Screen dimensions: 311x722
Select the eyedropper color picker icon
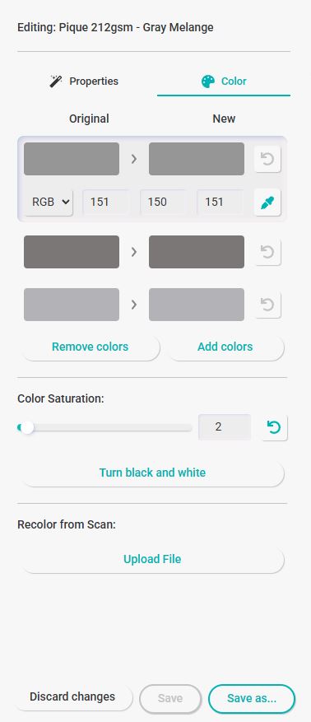[267, 203]
